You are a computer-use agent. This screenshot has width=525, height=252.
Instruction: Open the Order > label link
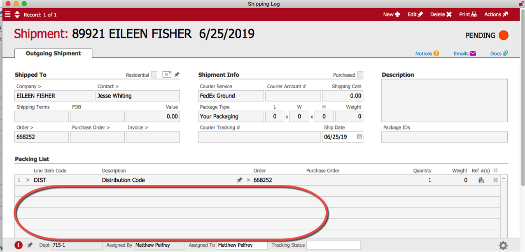pos(25,128)
